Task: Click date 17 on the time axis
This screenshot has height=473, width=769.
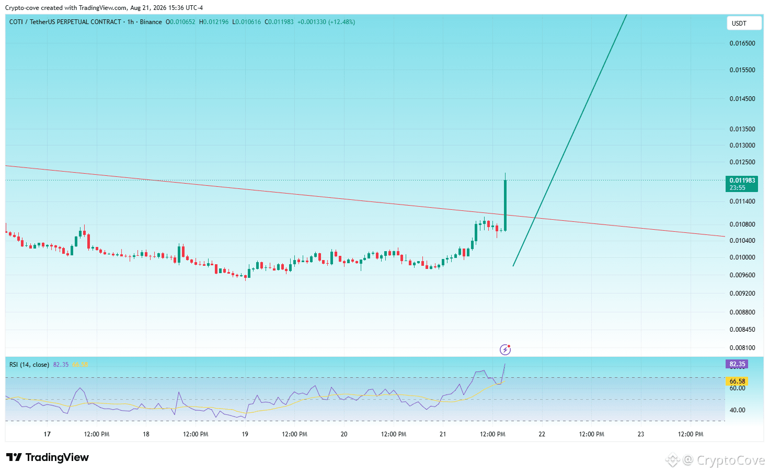Action: pos(47,434)
